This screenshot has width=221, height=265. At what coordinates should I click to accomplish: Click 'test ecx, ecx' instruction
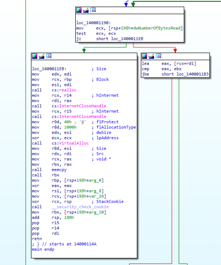click(x=96, y=34)
